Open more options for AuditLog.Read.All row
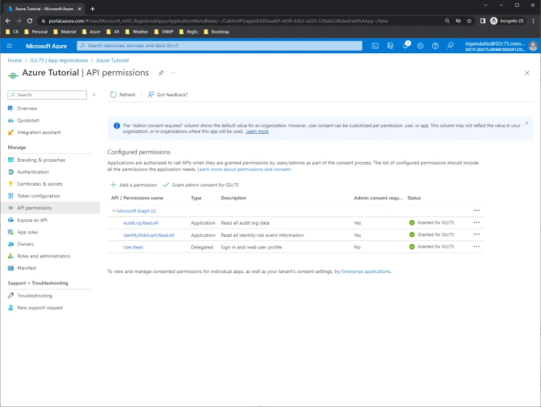 point(477,223)
